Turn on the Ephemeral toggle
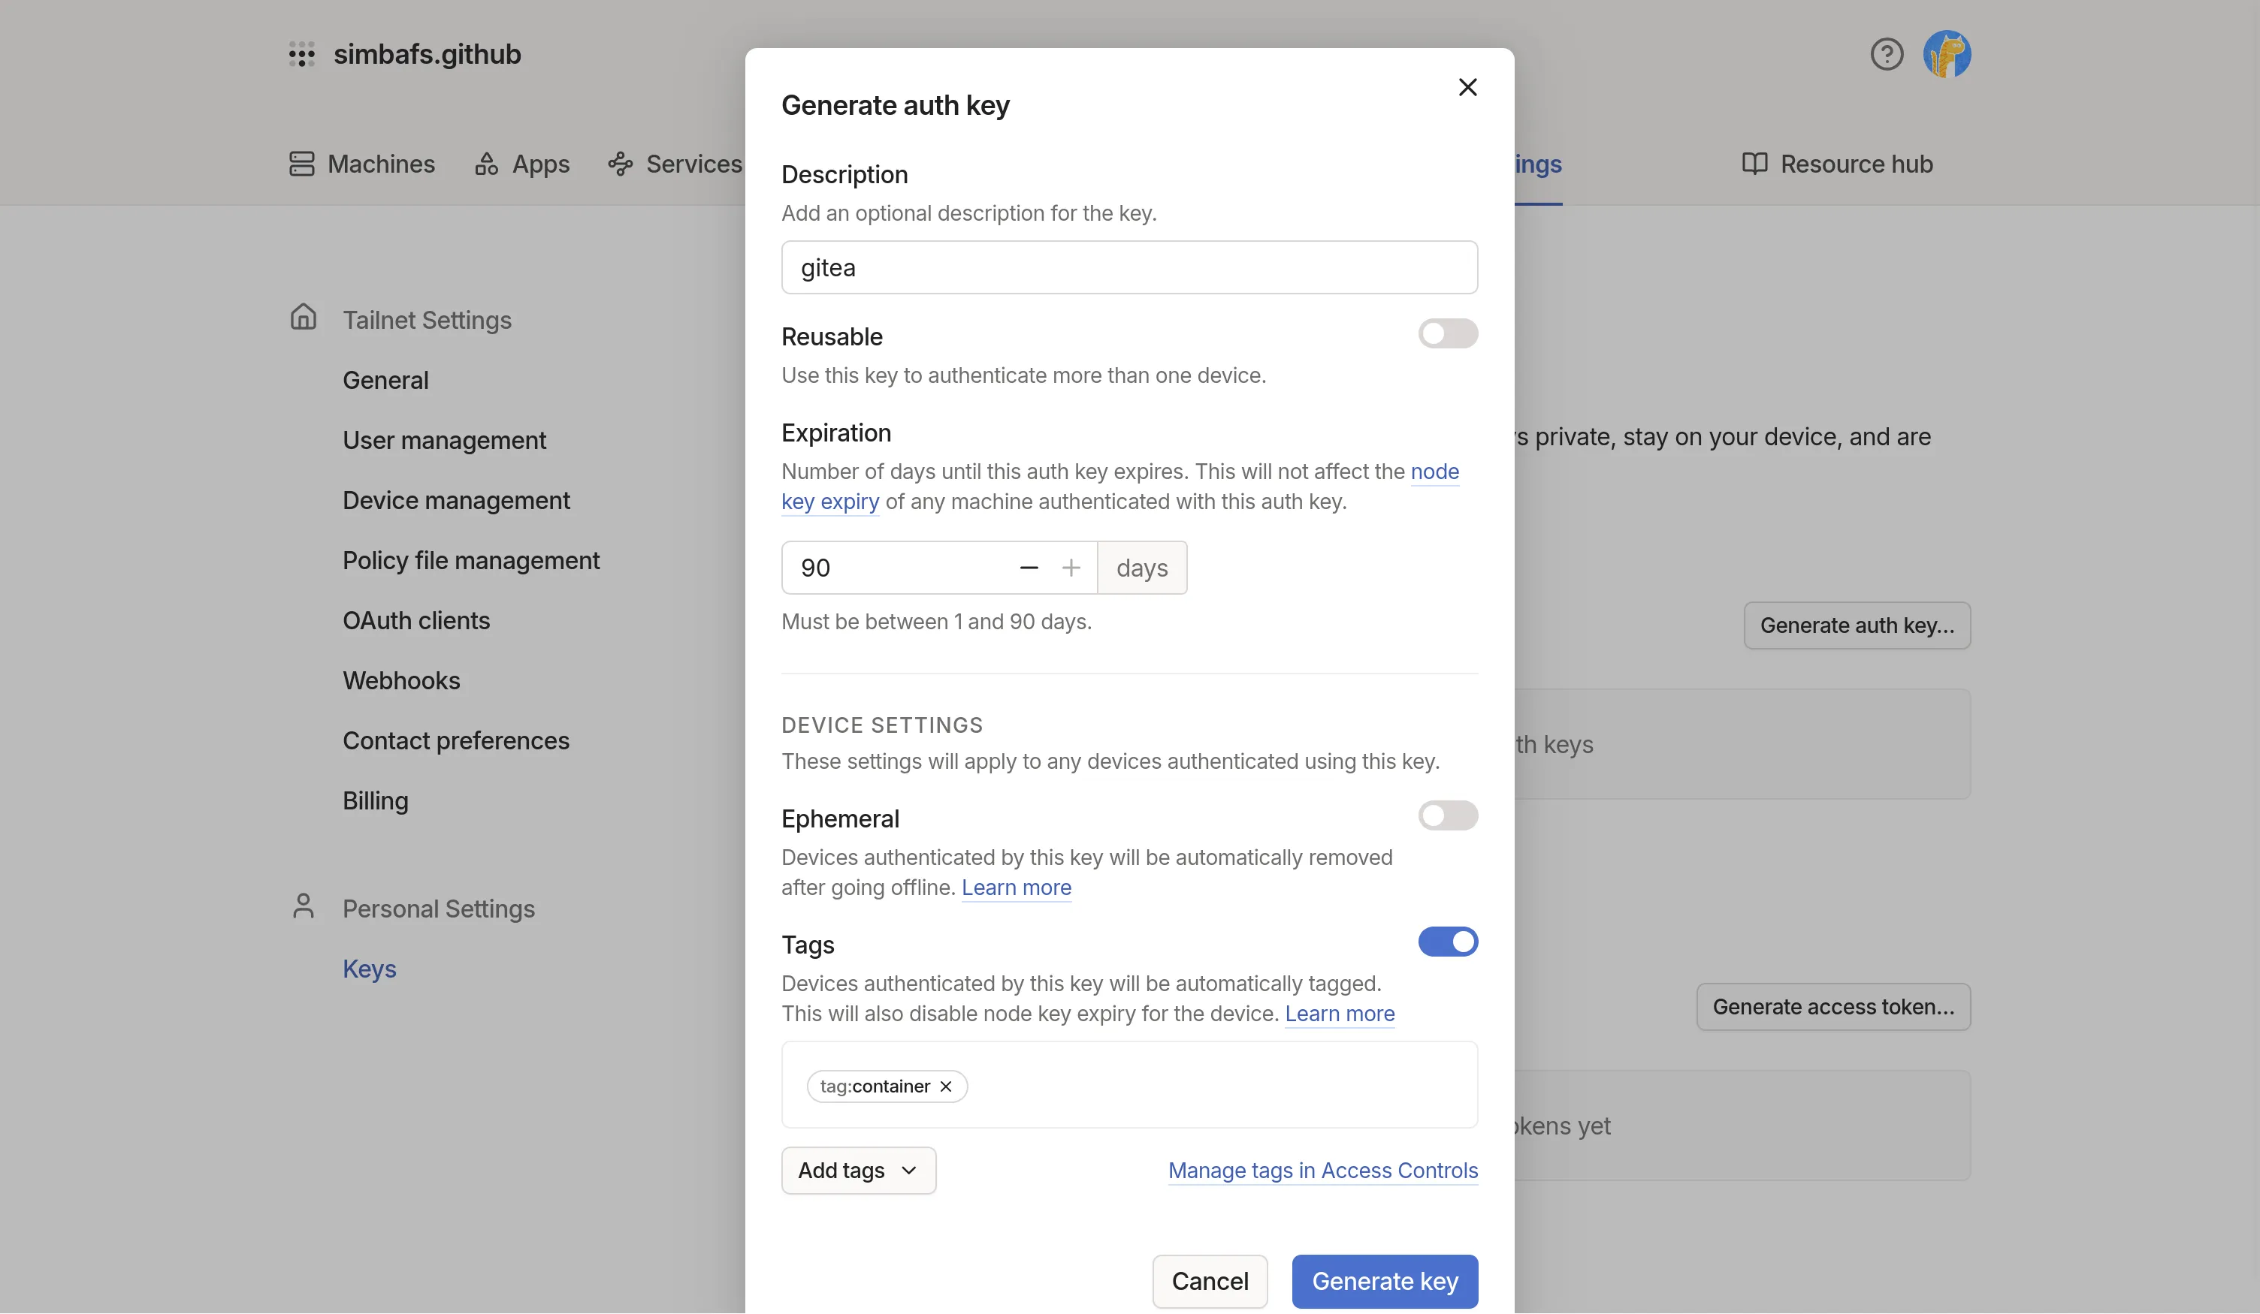This screenshot has width=2260, height=1314. [x=1448, y=815]
